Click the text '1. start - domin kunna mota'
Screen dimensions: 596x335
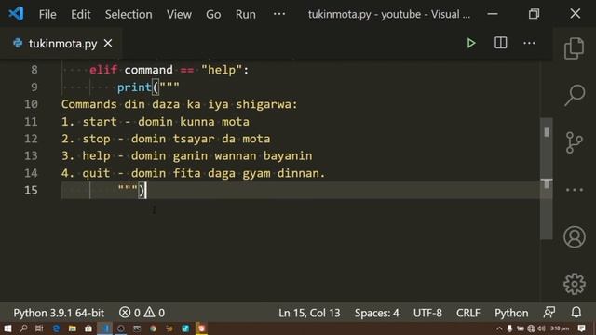pyautogui.click(x=156, y=122)
